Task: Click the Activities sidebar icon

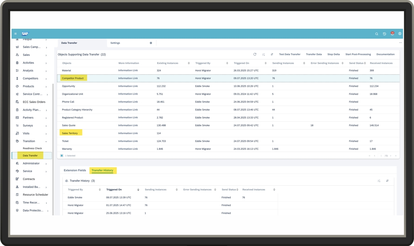Action: (x=17, y=63)
